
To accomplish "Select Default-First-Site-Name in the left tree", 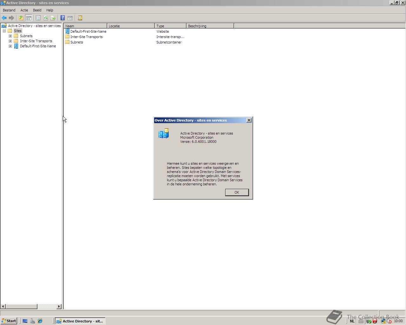I will tap(38, 46).
